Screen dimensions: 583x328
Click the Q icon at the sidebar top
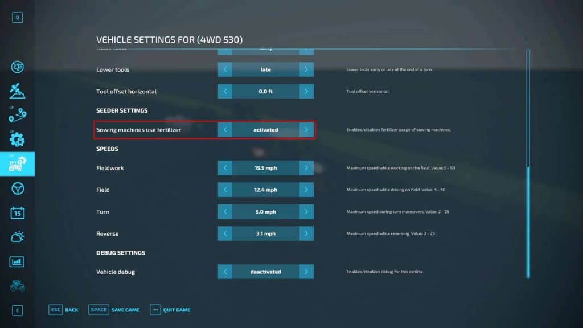17,17
